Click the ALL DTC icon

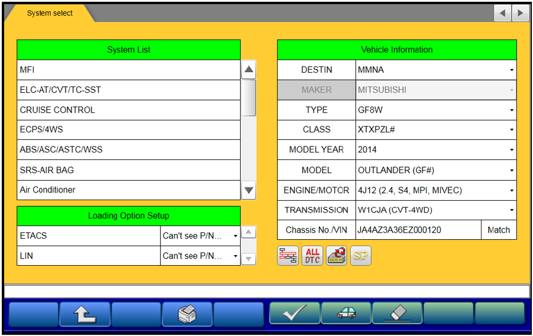(312, 256)
